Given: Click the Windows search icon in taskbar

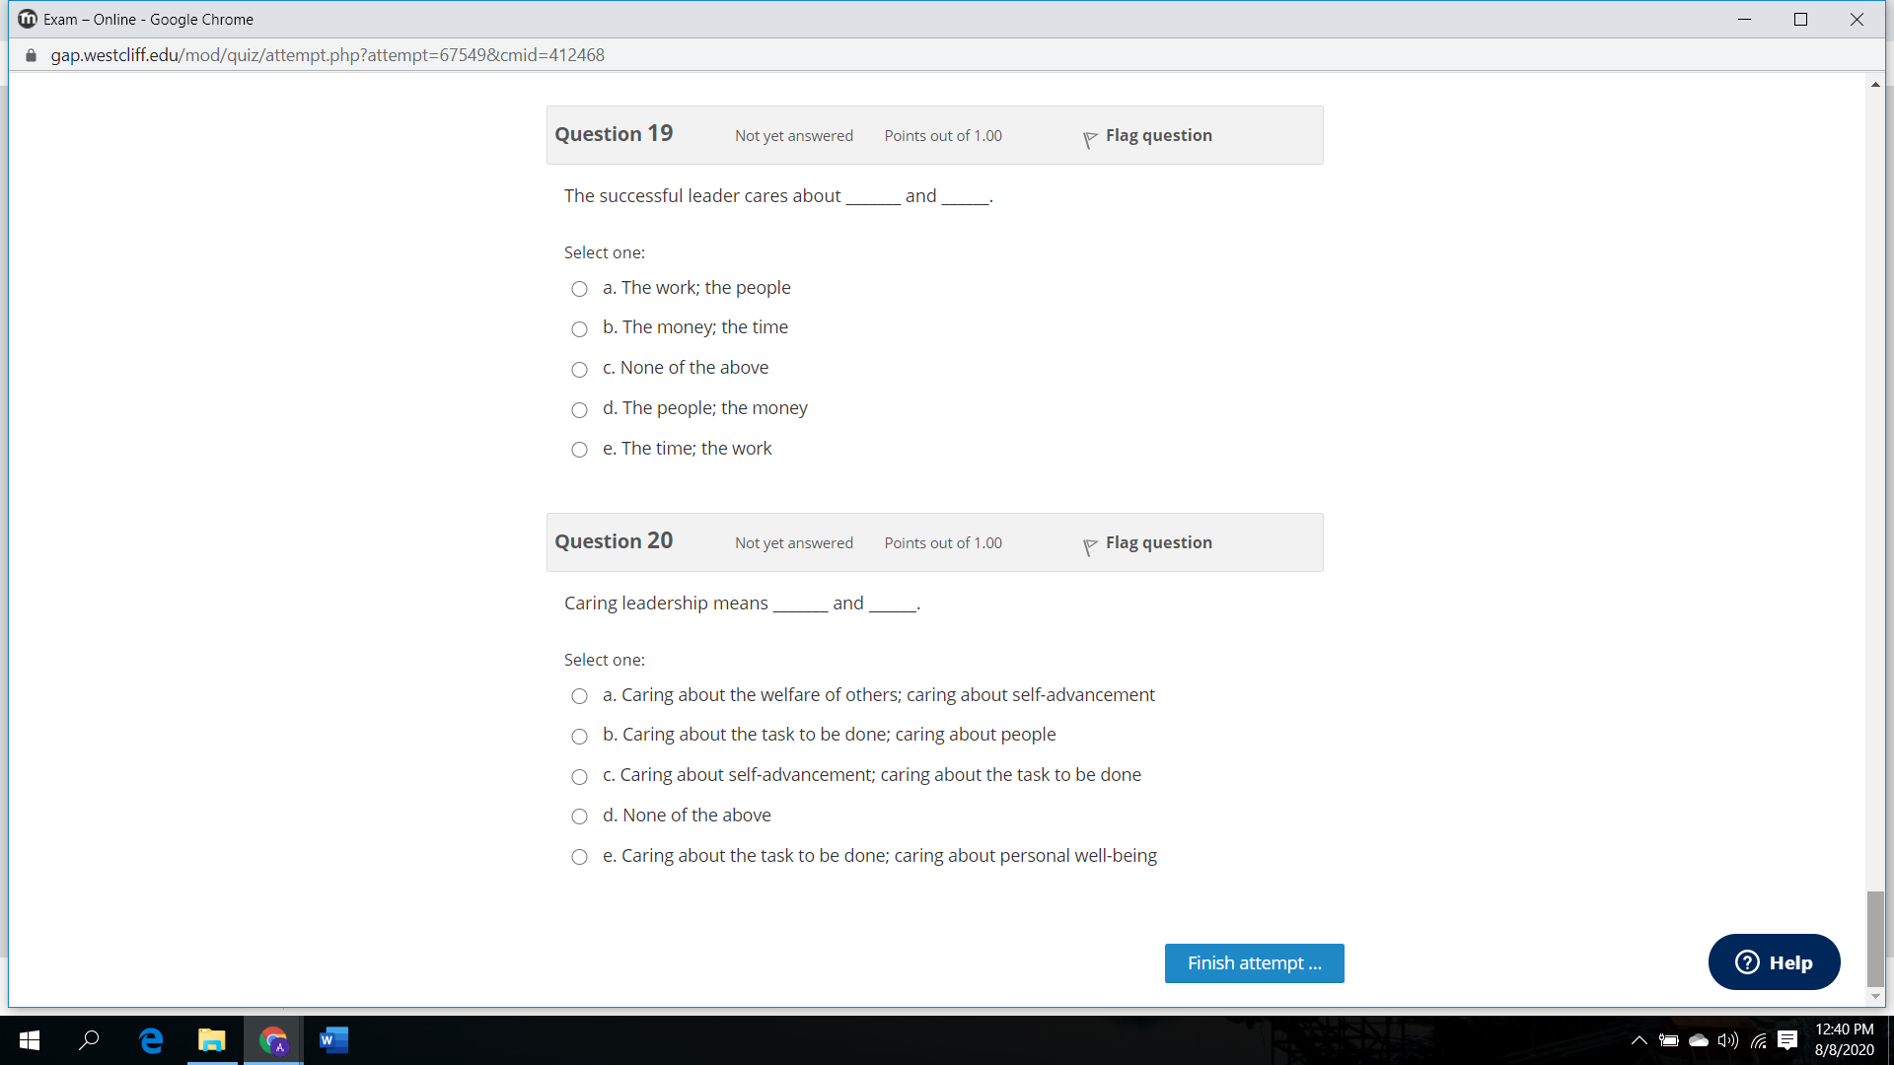Looking at the screenshot, I should tap(87, 1039).
